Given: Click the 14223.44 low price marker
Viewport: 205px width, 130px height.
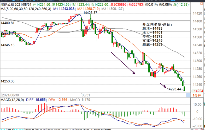Looking at the screenshot, I should pyautogui.click(x=174, y=89).
